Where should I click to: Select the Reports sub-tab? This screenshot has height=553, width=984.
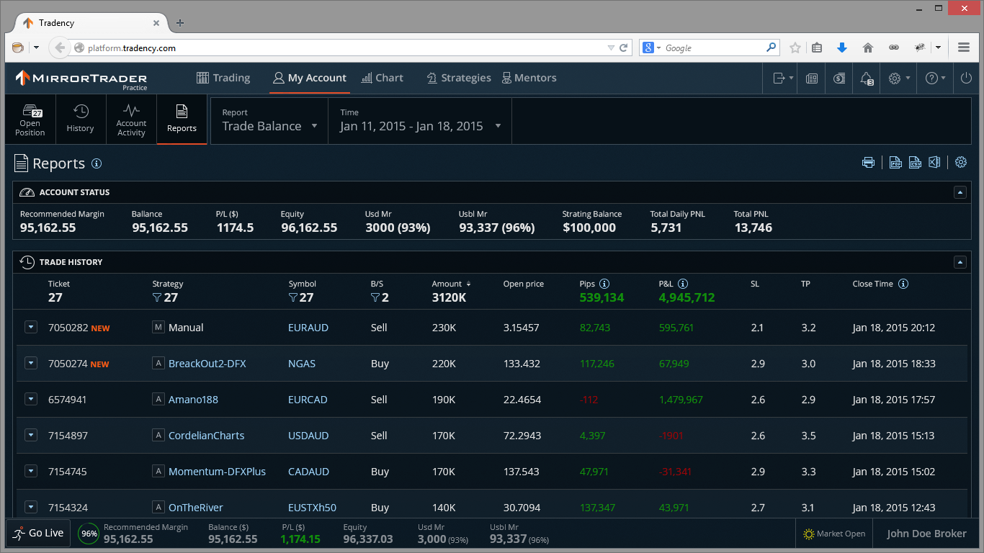click(182, 120)
